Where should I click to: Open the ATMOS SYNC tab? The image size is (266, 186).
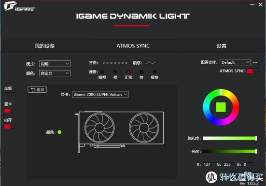[x=133, y=46]
